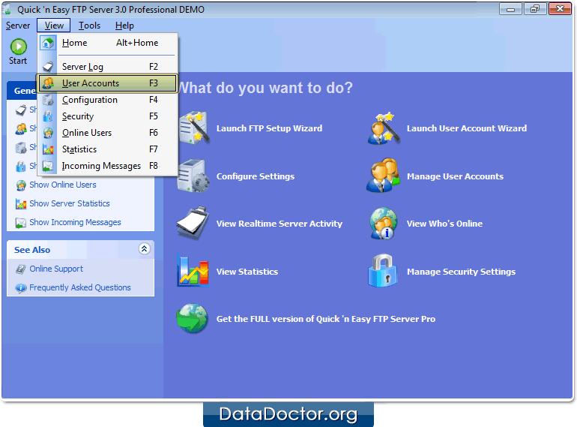
Task: Restore down the FTP Server window
Action: pyautogui.click(x=535, y=9)
